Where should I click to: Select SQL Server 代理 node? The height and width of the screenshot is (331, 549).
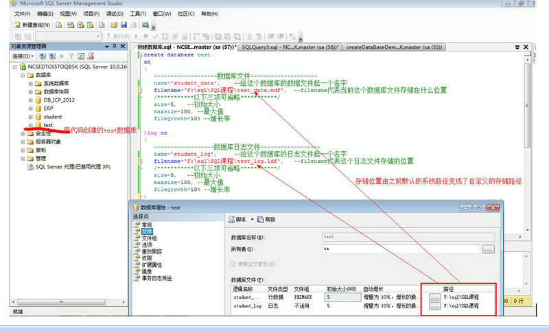pos(73,167)
